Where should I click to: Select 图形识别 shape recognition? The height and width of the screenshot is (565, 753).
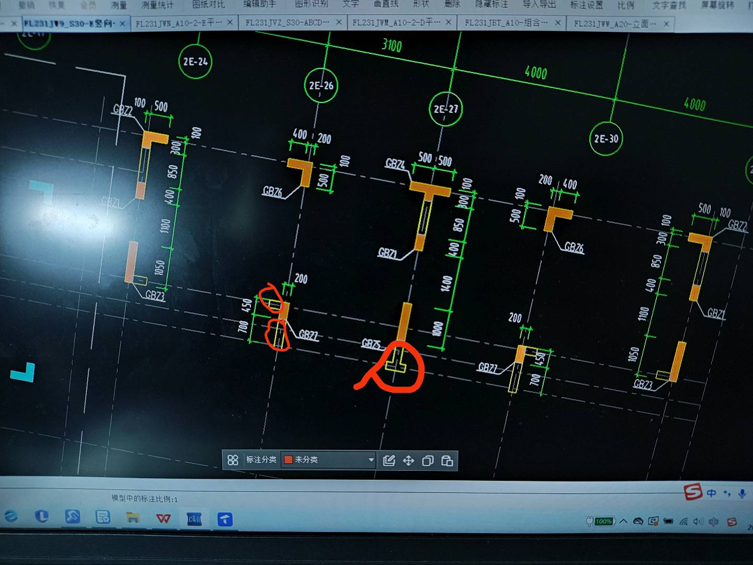(311, 4)
